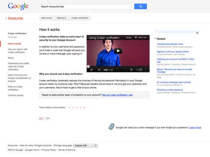Screen dimensions: 210x157
Task: Click the video seek bar handle
Action: [88, 67]
